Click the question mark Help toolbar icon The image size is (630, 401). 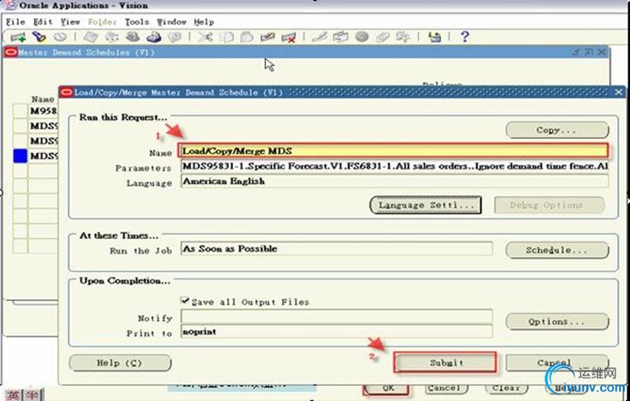465,36
